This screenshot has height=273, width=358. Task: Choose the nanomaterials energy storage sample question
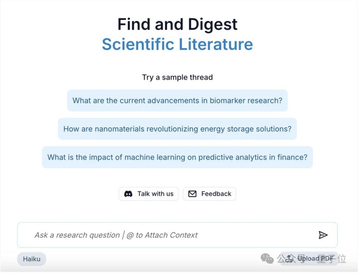[177, 129]
